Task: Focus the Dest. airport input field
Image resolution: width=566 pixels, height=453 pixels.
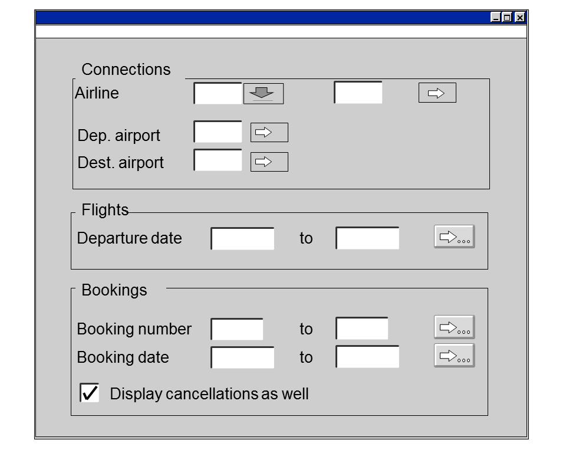Action: (218, 160)
